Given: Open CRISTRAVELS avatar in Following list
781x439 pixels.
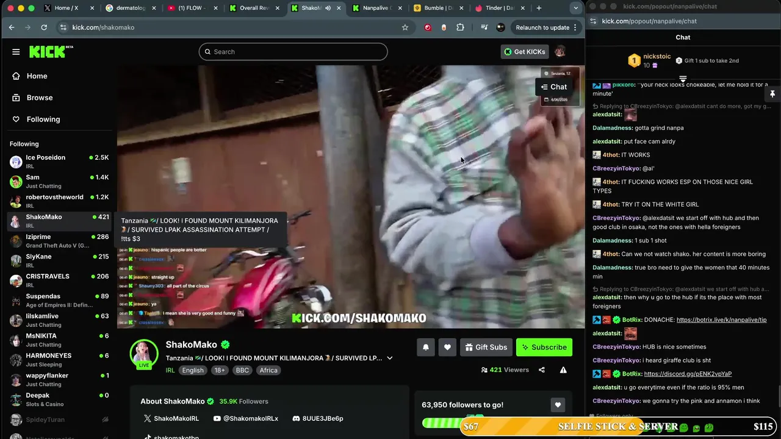Looking at the screenshot, I should click(16, 280).
